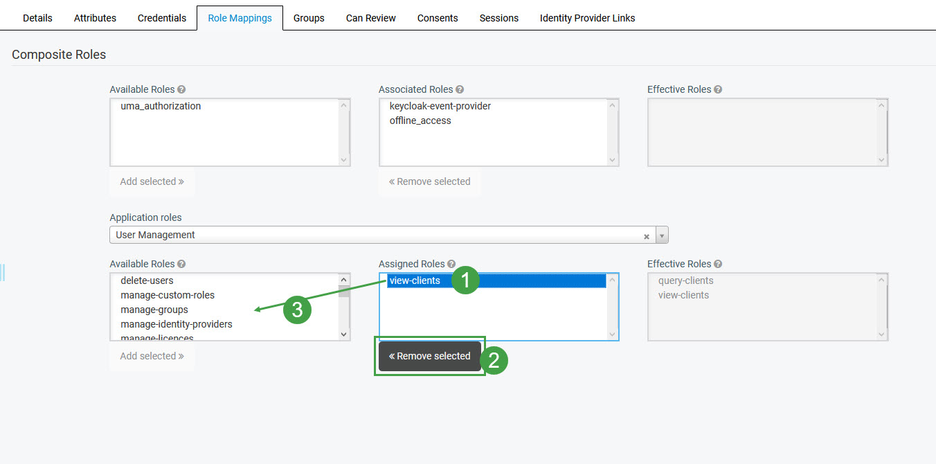
Task: Click help icon beside top Effective Roles
Action: click(718, 89)
